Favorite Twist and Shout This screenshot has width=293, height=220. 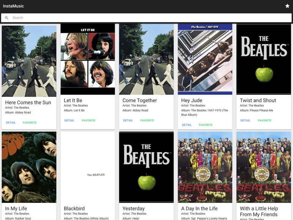tap(265, 120)
